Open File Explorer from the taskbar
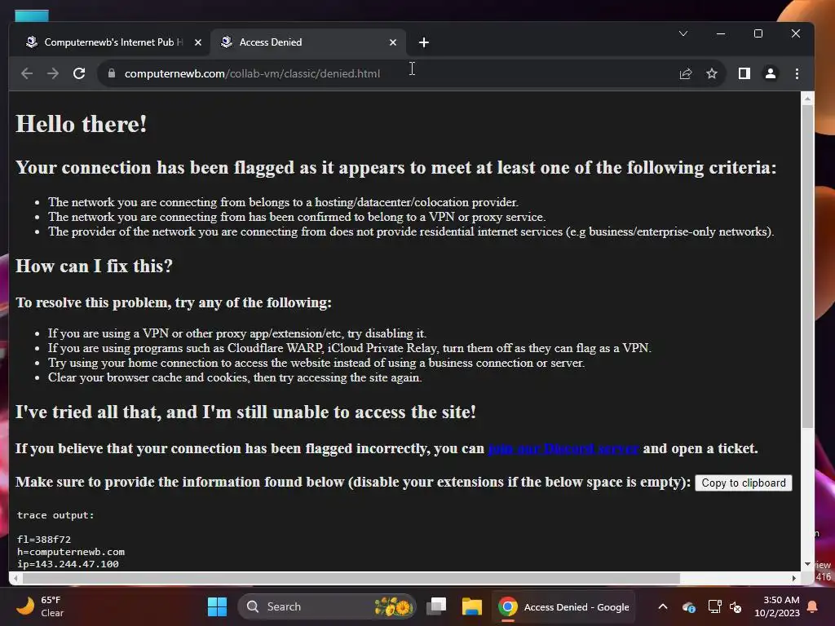 pos(472,606)
